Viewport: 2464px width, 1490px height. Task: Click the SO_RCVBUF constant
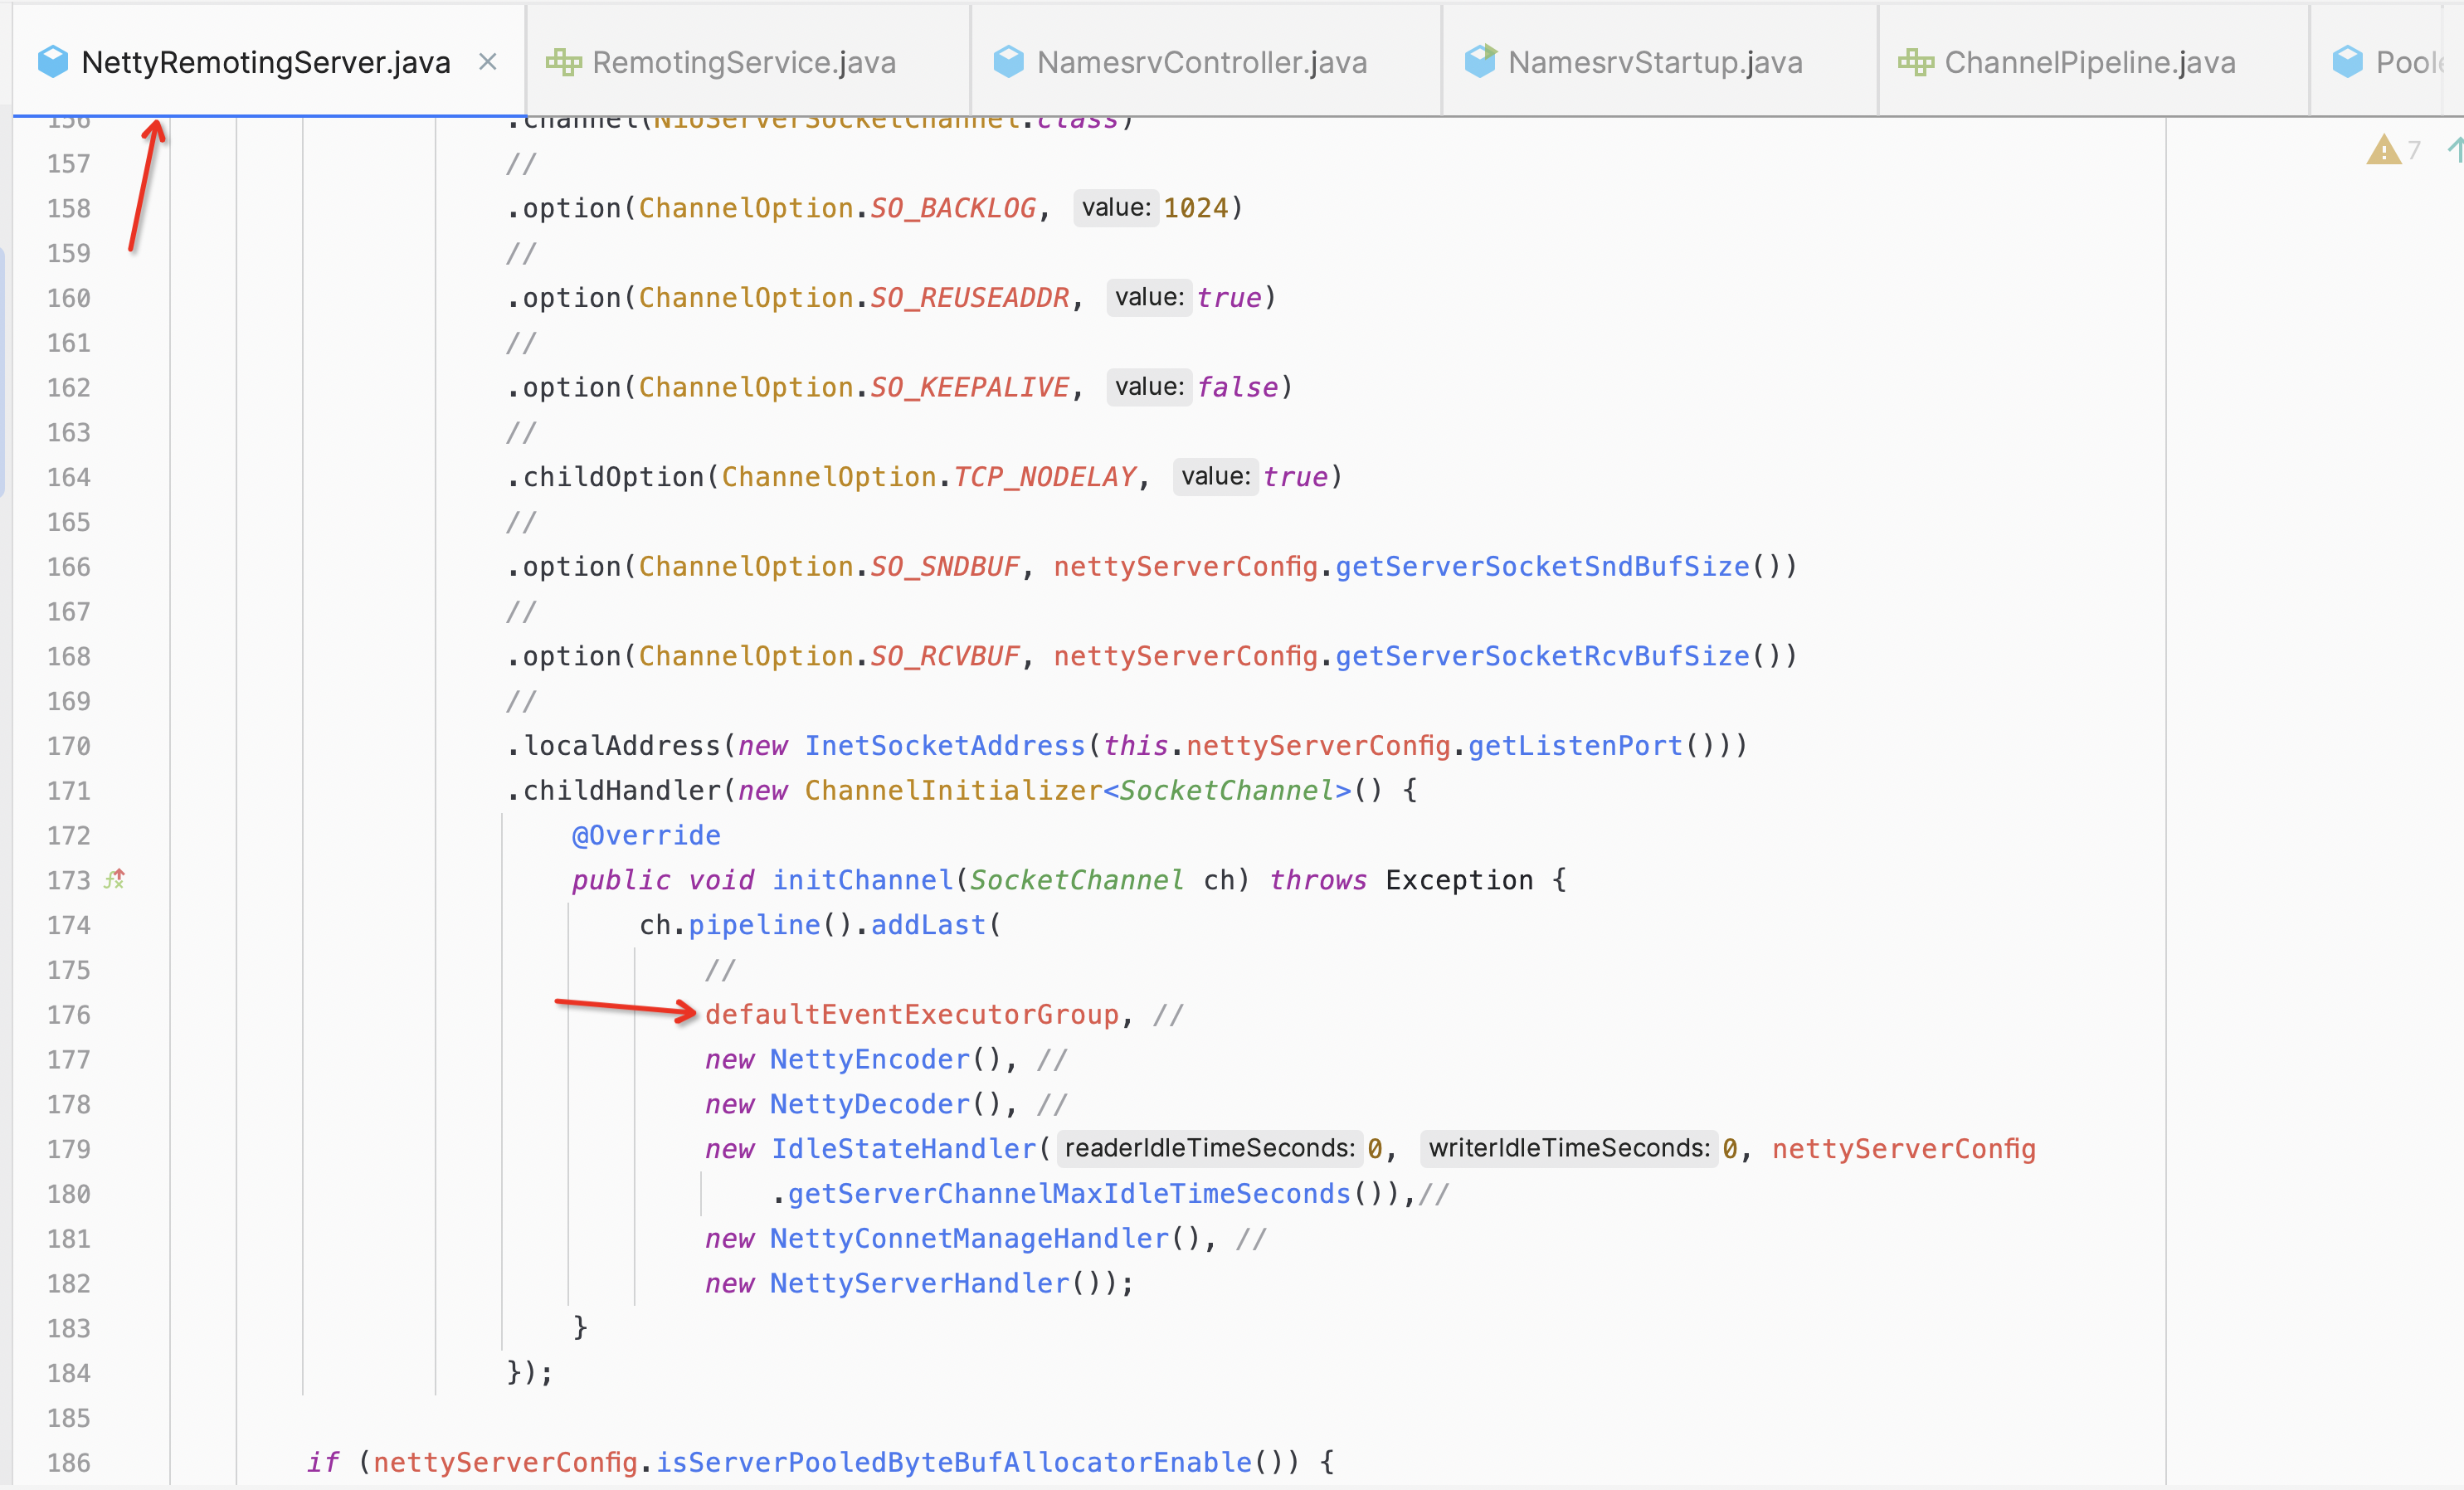[x=945, y=656]
